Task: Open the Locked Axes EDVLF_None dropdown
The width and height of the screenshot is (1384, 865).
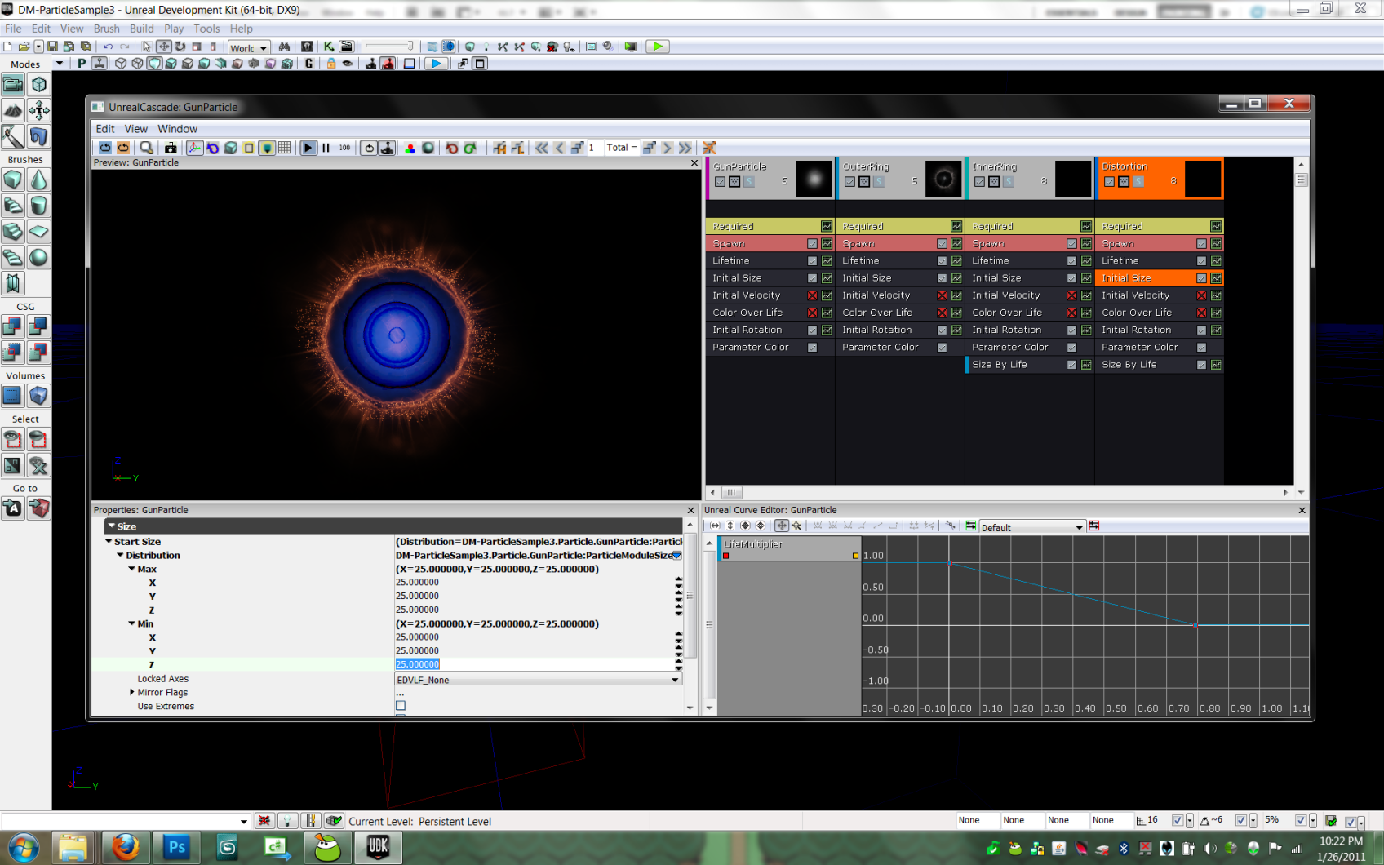Action: [x=675, y=680]
